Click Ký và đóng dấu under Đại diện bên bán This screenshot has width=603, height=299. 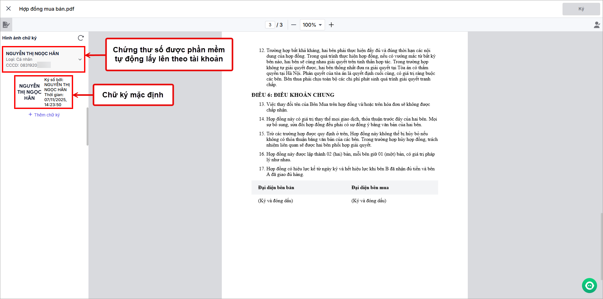click(275, 201)
